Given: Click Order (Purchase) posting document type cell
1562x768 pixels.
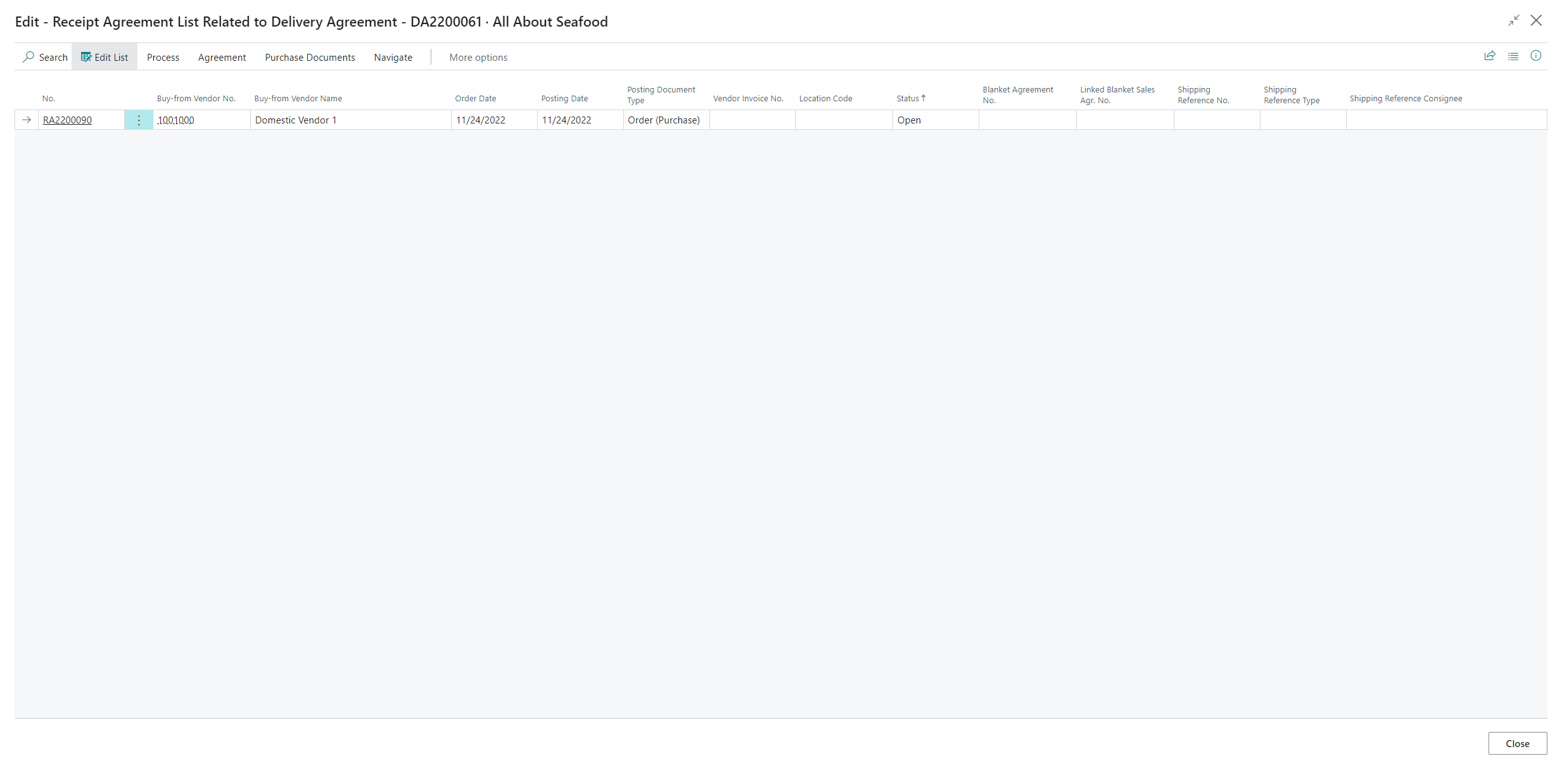Looking at the screenshot, I should pos(666,120).
